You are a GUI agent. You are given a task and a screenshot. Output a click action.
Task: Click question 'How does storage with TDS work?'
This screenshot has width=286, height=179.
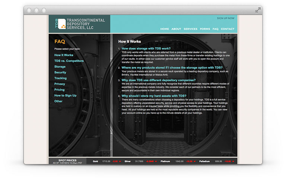146,48
